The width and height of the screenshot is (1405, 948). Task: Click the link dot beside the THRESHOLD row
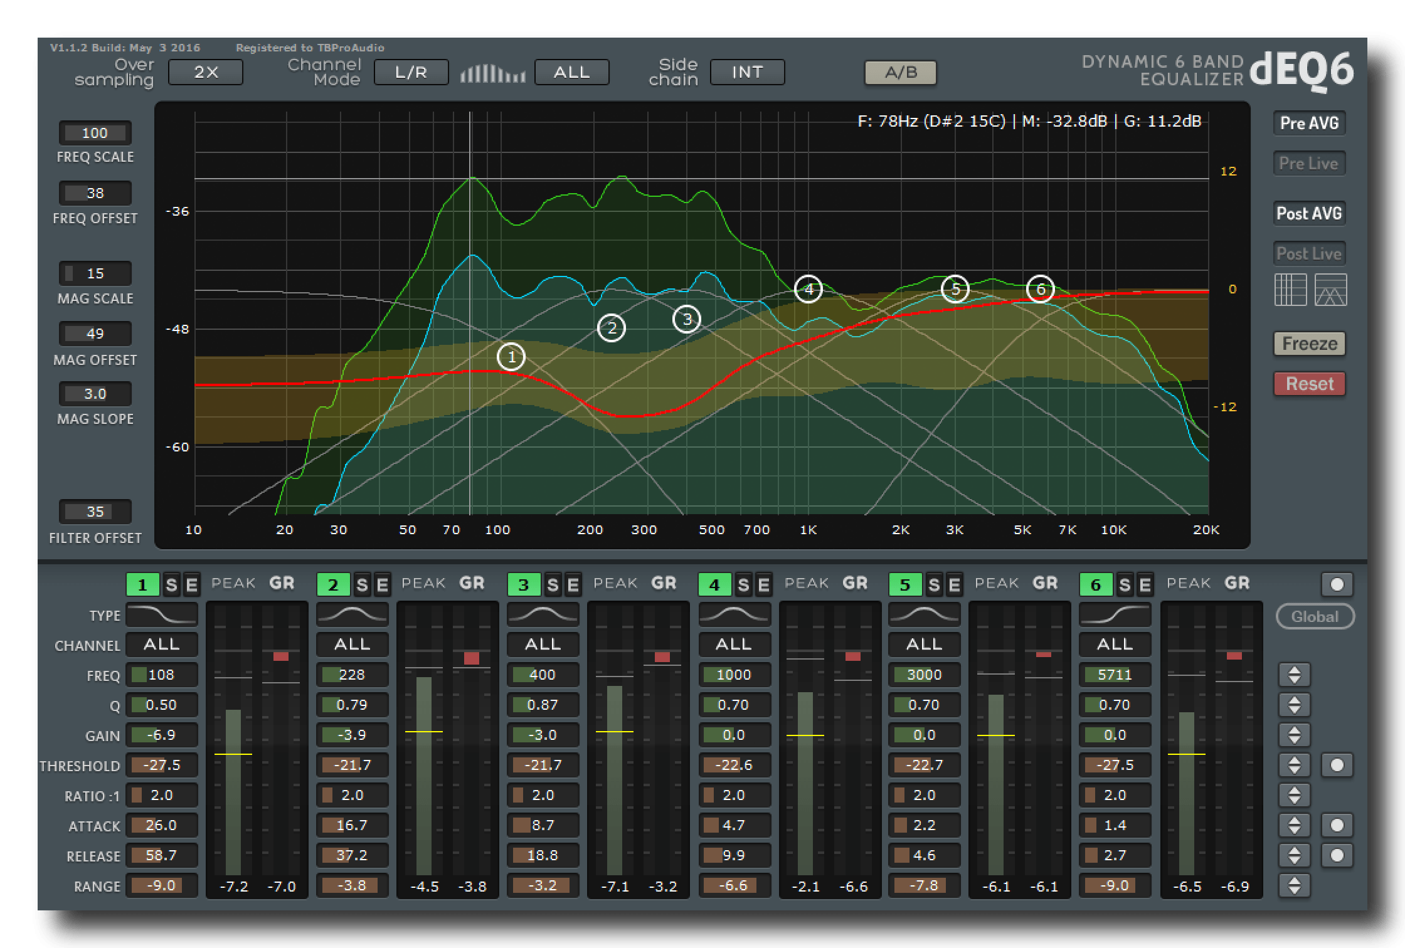(x=1337, y=765)
